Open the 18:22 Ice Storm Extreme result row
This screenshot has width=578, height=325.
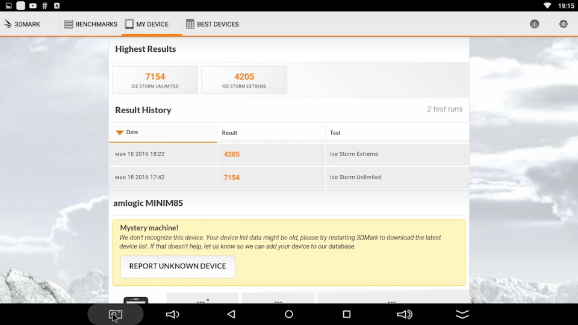pyautogui.click(x=289, y=154)
